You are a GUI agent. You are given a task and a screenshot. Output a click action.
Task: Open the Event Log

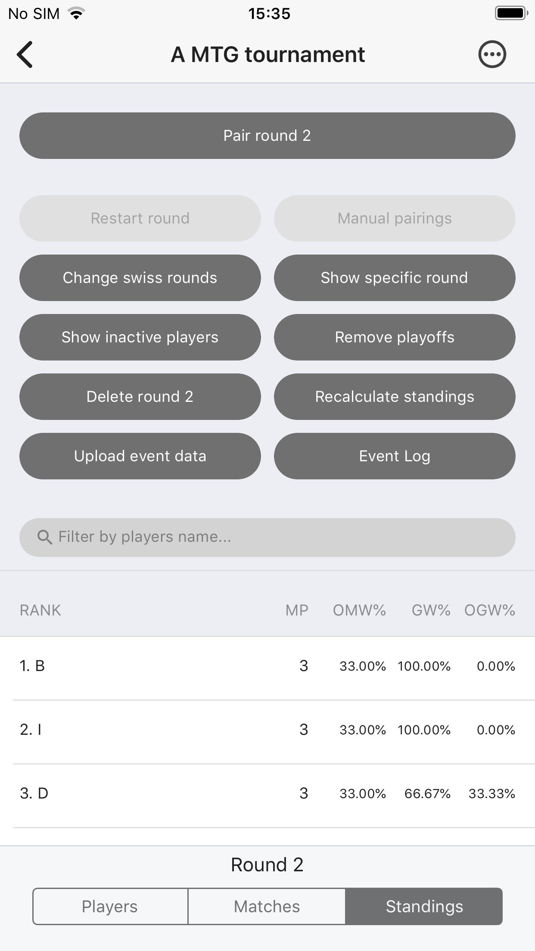[x=394, y=456]
